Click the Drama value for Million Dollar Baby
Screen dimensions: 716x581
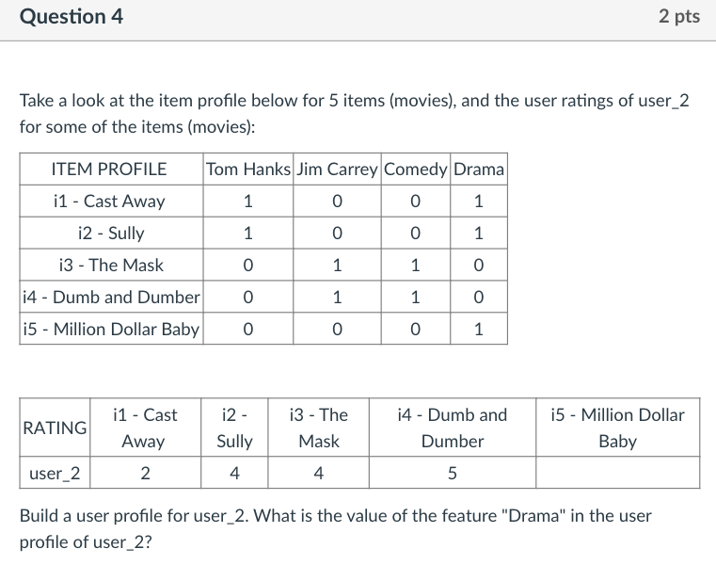click(479, 330)
